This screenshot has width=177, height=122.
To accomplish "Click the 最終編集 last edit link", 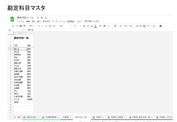I will 92,21.
